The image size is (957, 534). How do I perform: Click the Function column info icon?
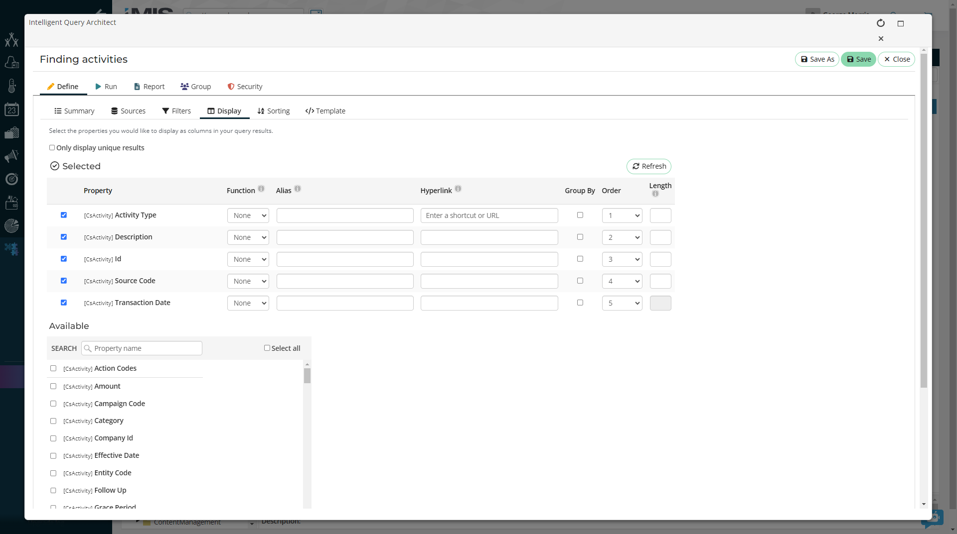(x=261, y=189)
